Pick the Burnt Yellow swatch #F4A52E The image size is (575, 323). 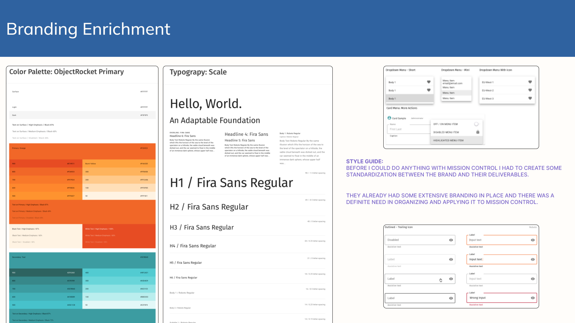[x=119, y=164]
